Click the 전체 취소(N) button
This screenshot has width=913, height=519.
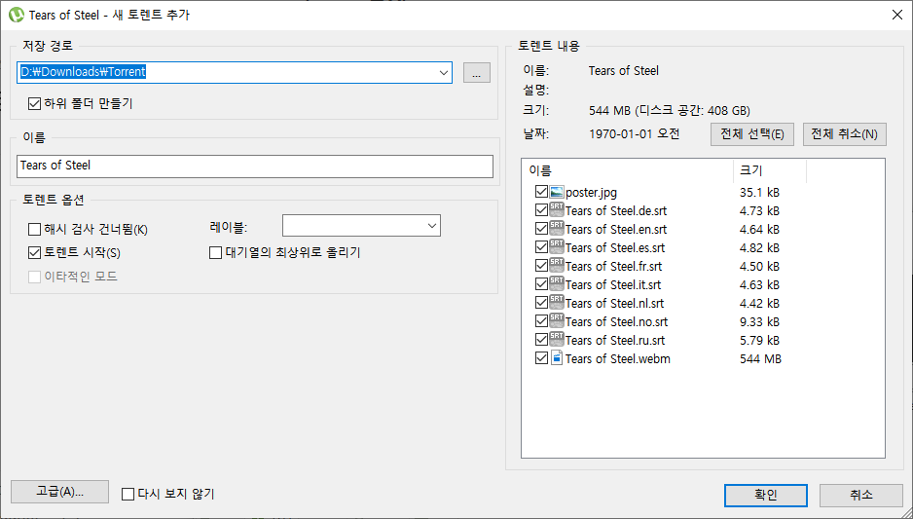(x=844, y=134)
